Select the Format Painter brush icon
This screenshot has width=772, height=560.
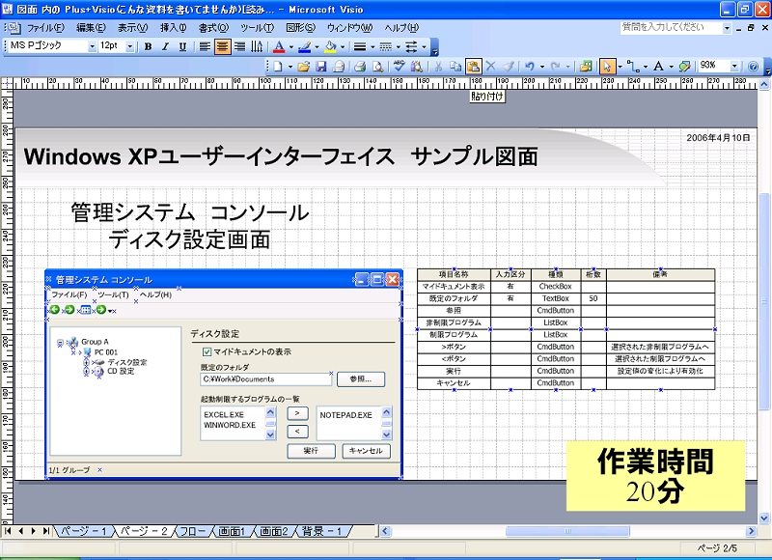pos(509,66)
